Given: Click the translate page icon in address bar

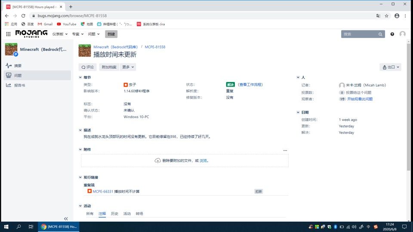Looking at the screenshot, I should [x=378, y=16].
